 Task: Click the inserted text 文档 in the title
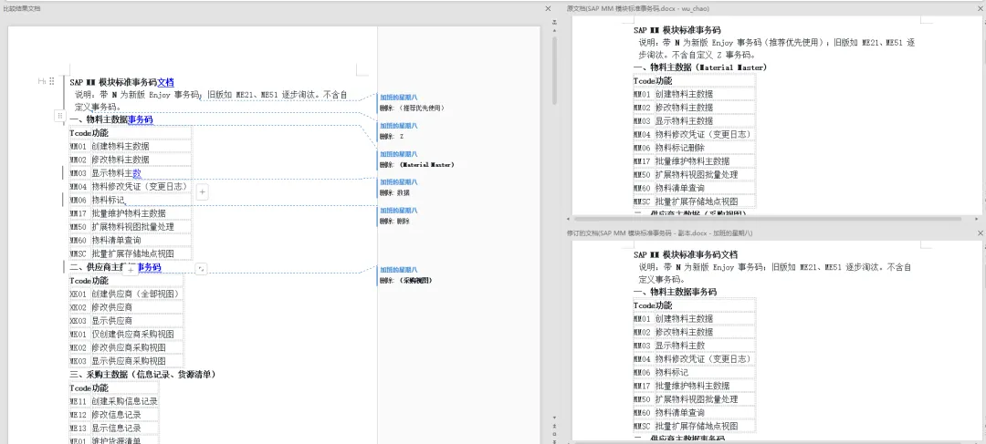point(165,82)
